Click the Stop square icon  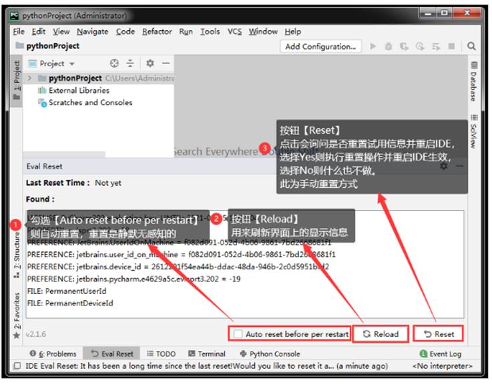click(x=451, y=47)
